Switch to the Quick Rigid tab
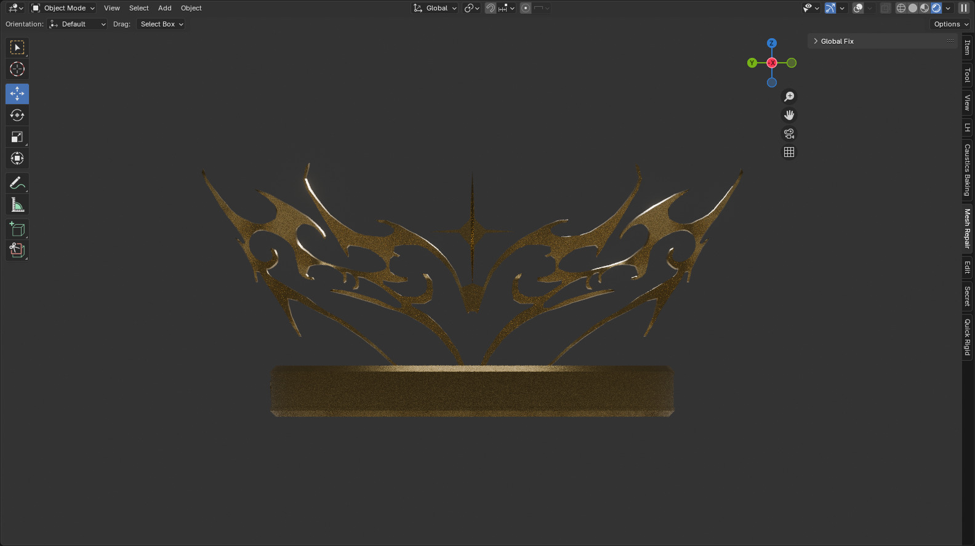This screenshot has width=975, height=546. coord(968,337)
